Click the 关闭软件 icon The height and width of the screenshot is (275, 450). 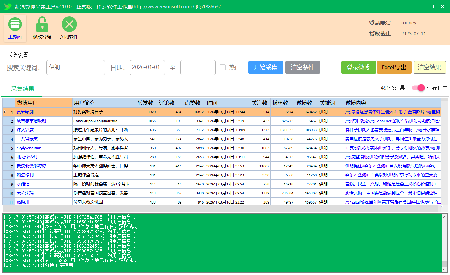click(x=69, y=24)
